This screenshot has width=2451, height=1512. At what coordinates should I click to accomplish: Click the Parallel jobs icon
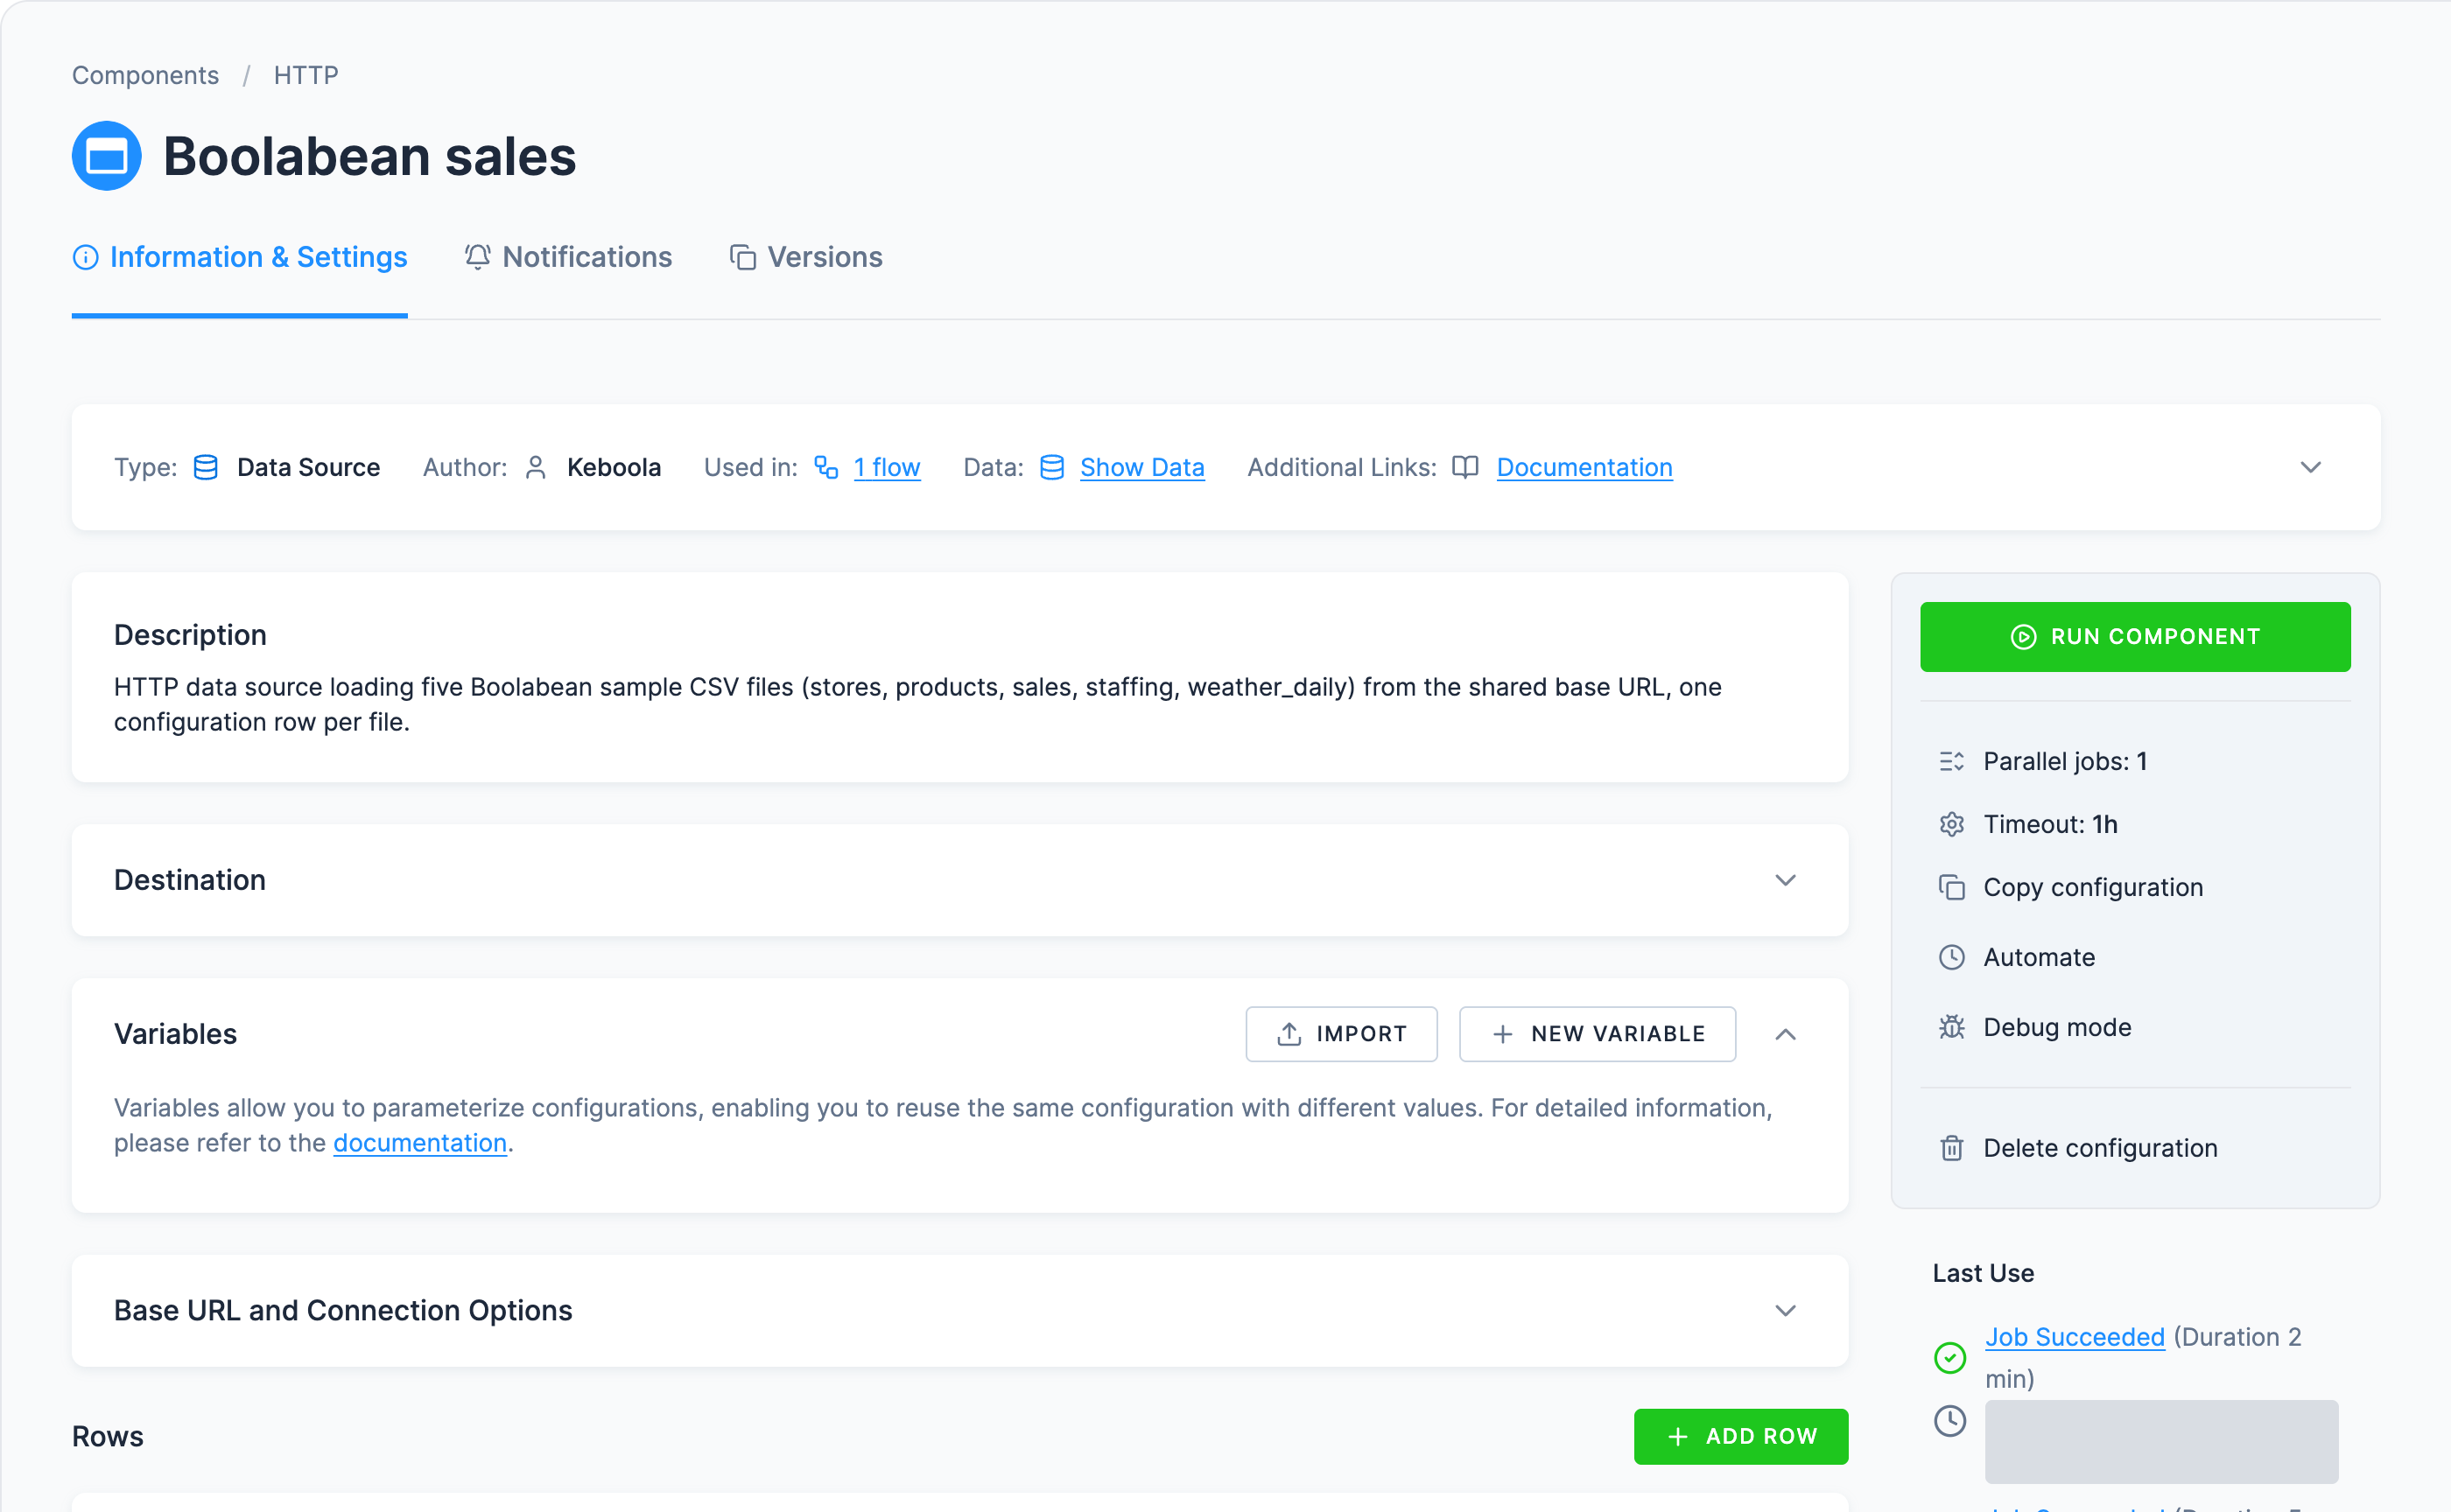pos(1951,762)
